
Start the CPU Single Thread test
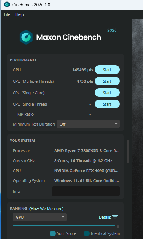pyautogui.click(x=107, y=104)
